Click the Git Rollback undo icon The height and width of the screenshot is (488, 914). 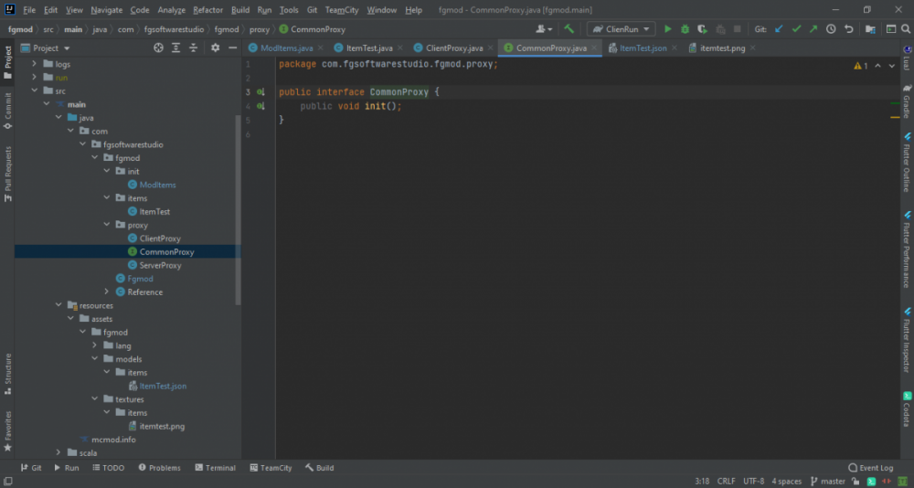point(849,29)
